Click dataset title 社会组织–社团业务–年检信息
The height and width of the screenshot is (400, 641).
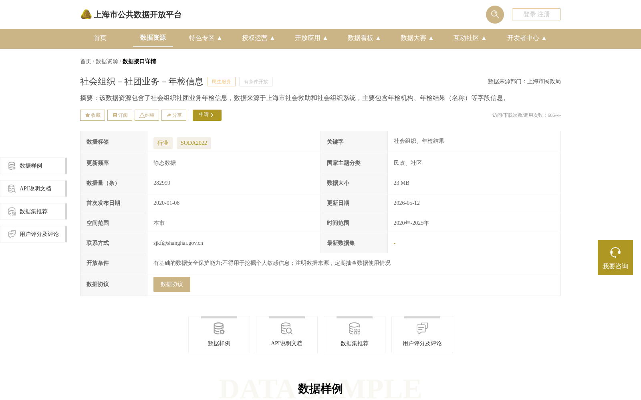(x=142, y=82)
